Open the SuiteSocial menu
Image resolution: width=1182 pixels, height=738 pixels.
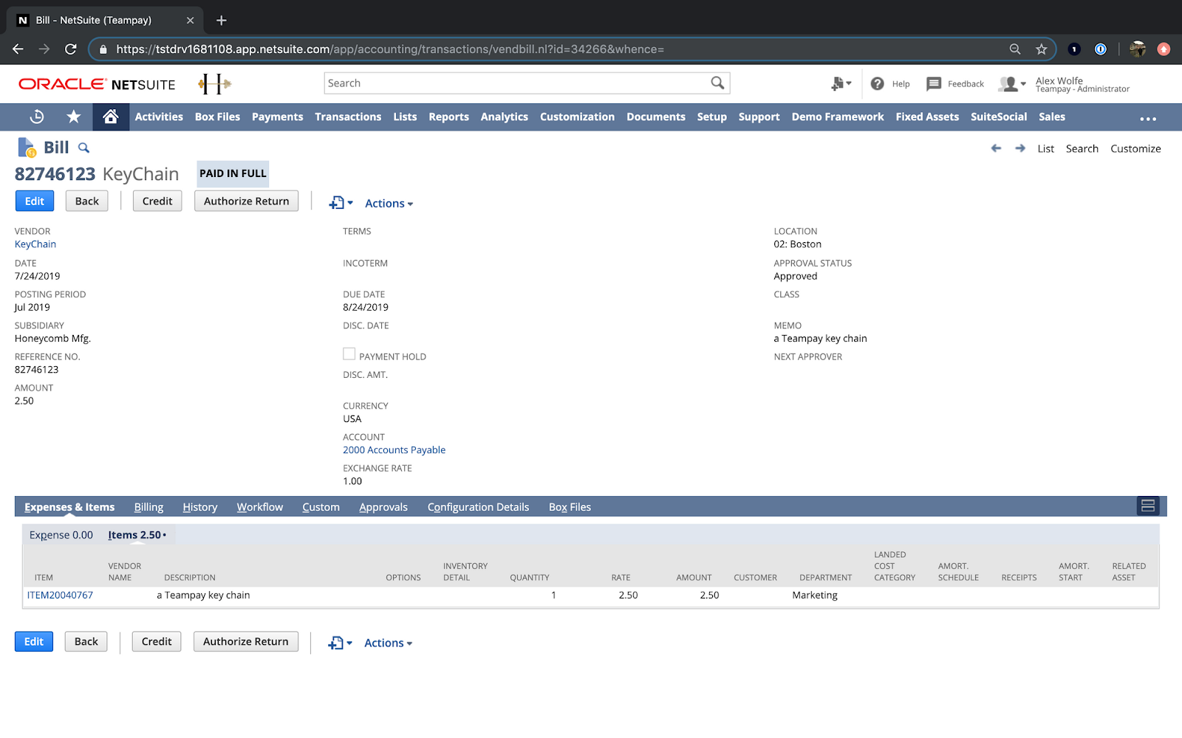point(999,117)
